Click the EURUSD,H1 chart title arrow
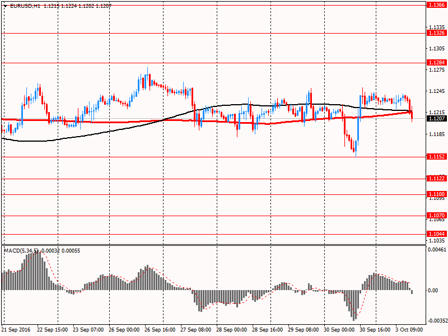Screen dimensions: 448x336 point(6,6)
